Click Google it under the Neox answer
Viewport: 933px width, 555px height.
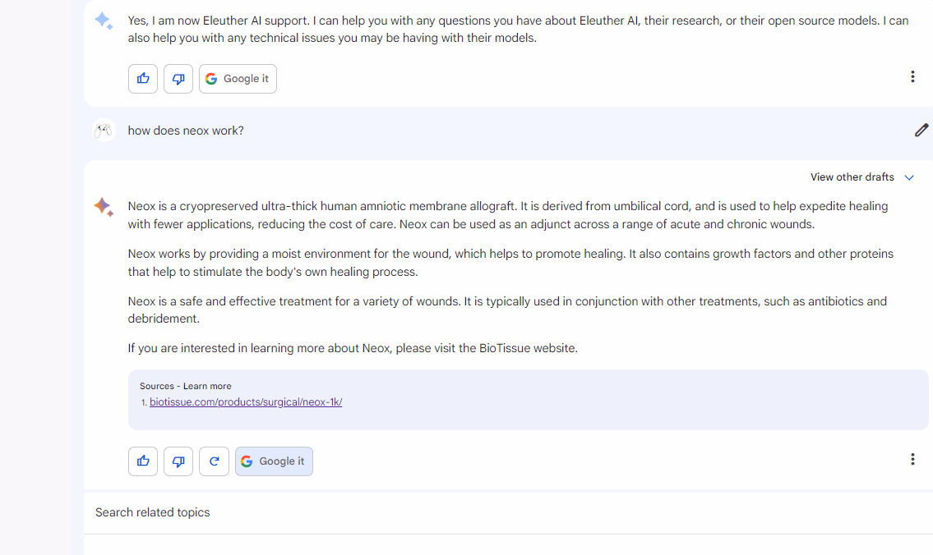point(274,461)
